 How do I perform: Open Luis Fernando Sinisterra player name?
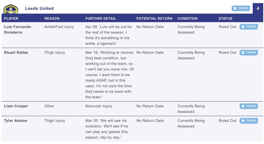tap(18, 30)
